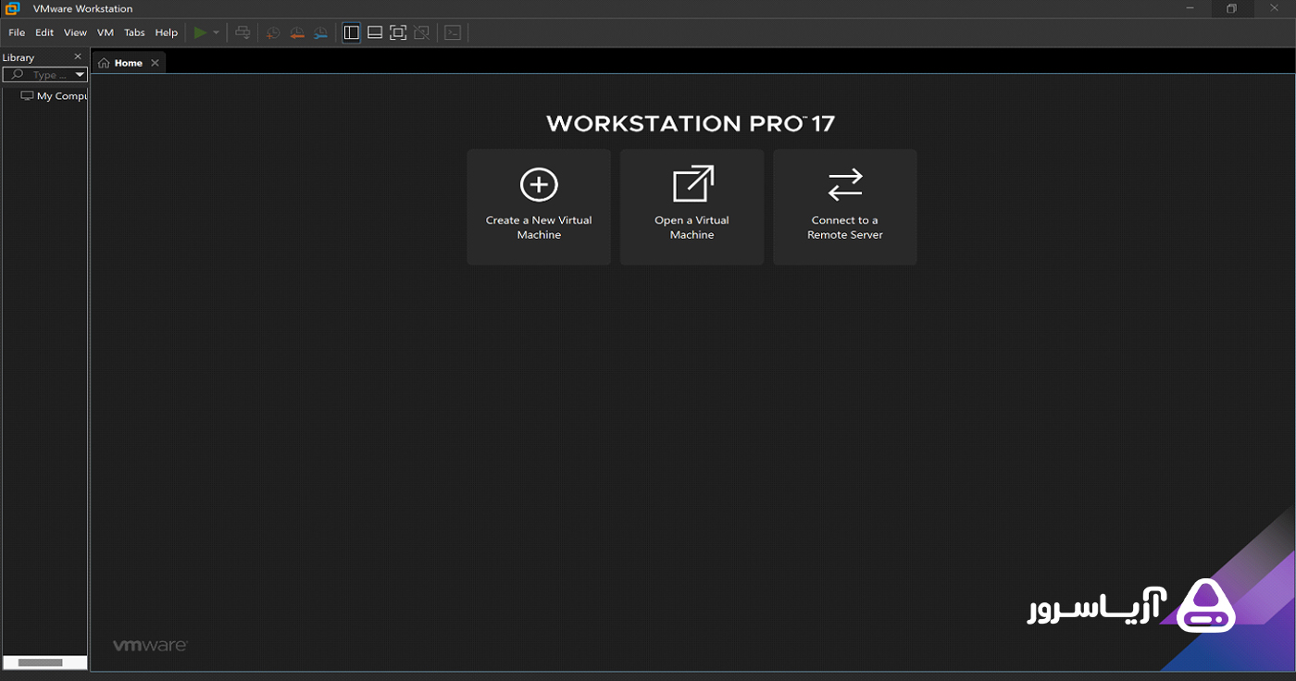Toggle the thumbnail bar view icon

click(x=375, y=32)
